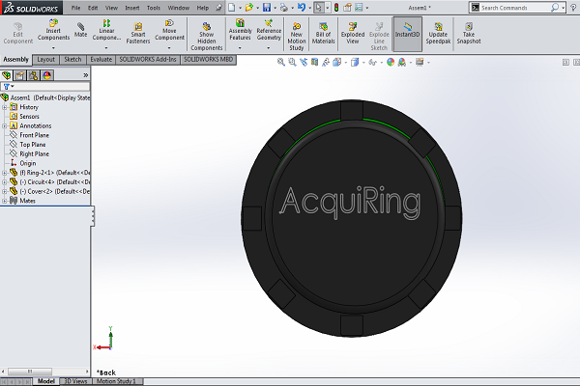Click the Print icon
Screen dimensions: 580x386
(x=283, y=8)
